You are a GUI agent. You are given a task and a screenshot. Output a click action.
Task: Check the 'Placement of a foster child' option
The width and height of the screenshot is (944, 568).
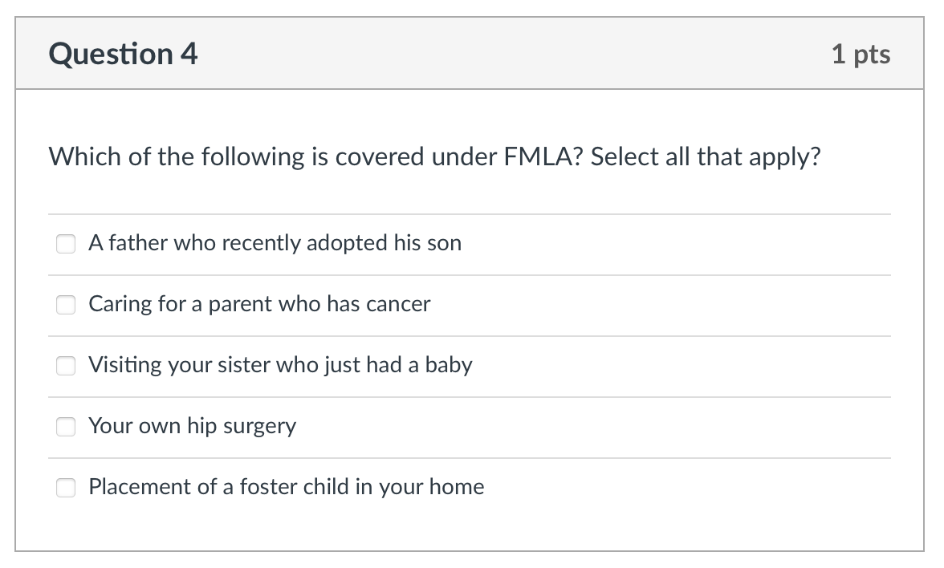click(65, 487)
